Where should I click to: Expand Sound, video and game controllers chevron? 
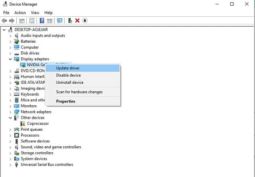point(10,147)
